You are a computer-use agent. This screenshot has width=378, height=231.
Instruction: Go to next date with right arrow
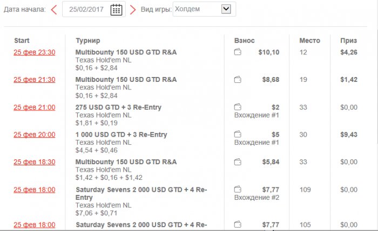133,9
